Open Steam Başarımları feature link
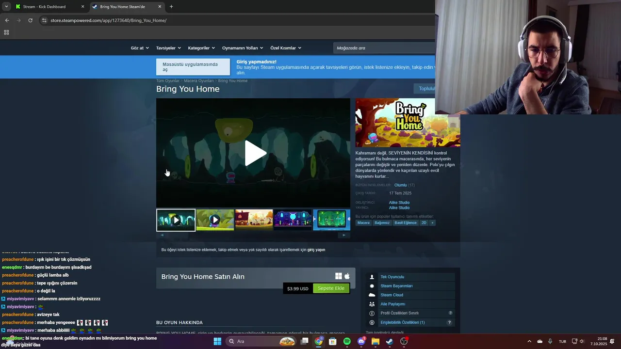This screenshot has width=621, height=349. [396, 286]
